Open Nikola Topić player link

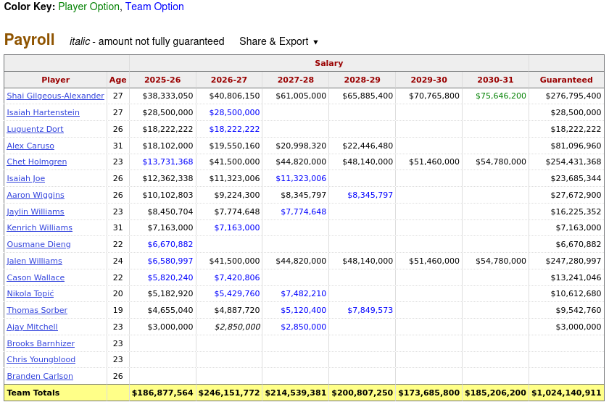tap(30, 294)
